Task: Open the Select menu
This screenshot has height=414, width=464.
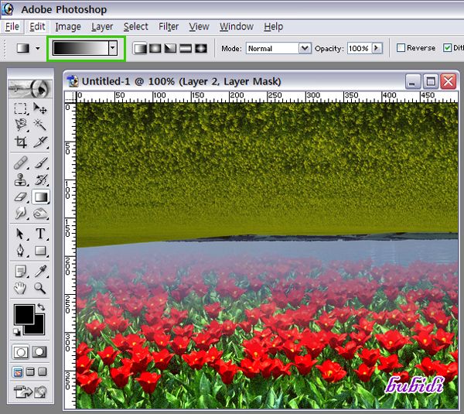Action: click(136, 26)
